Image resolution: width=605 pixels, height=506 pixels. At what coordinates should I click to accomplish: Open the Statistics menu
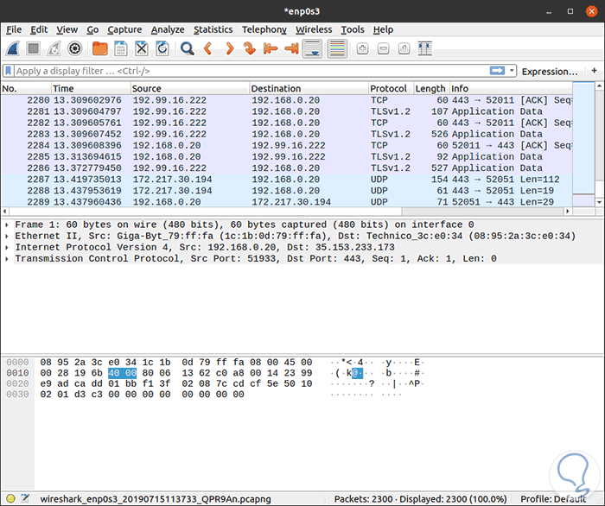(x=213, y=29)
